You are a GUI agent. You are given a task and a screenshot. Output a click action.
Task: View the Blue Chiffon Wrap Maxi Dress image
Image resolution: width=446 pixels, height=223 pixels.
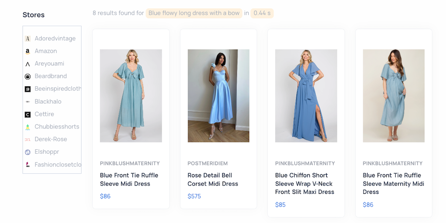306,96
